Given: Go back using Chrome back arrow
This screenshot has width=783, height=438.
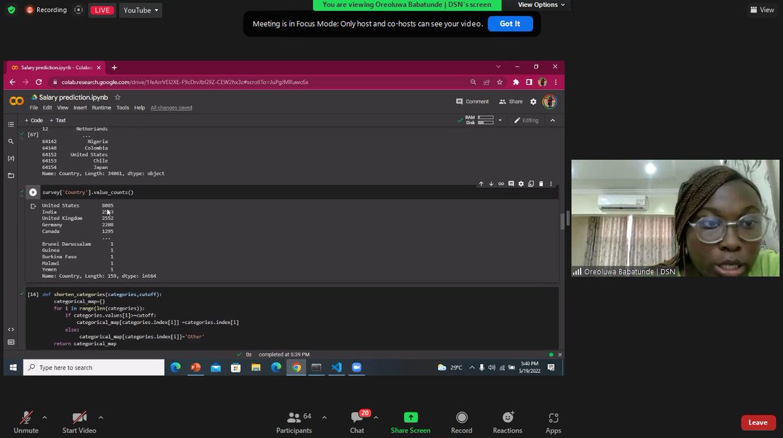Looking at the screenshot, I should 12,82.
